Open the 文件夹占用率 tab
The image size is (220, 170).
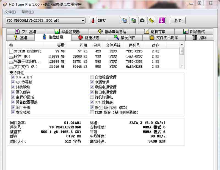[164, 38]
